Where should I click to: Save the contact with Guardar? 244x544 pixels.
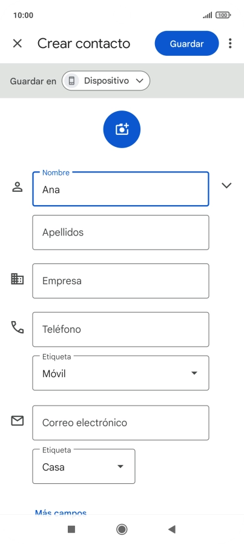click(187, 43)
